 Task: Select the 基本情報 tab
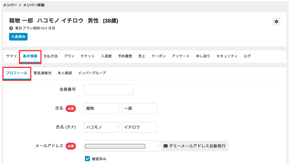(30, 56)
